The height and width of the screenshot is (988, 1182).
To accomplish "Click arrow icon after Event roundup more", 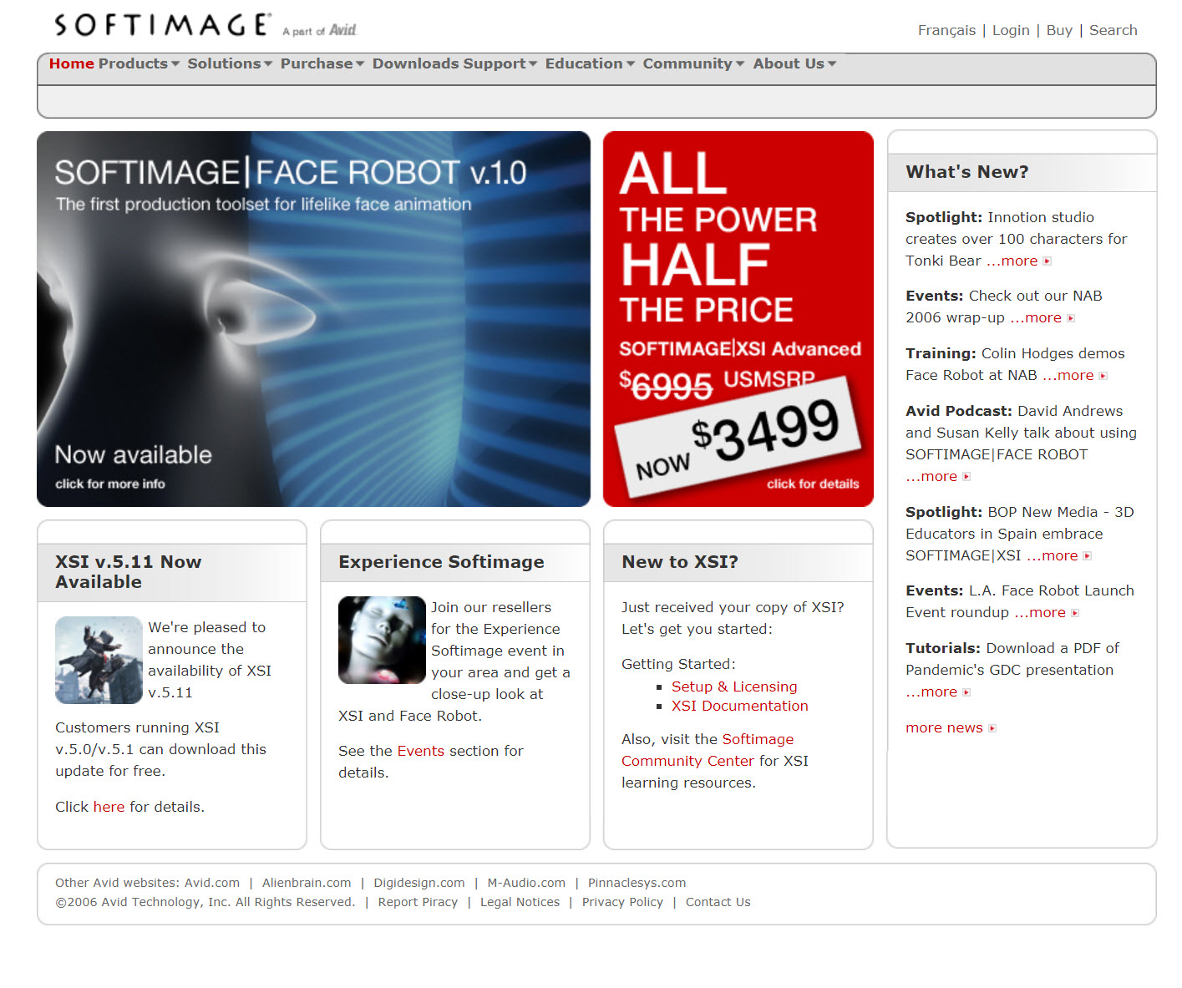I will (1075, 613).
